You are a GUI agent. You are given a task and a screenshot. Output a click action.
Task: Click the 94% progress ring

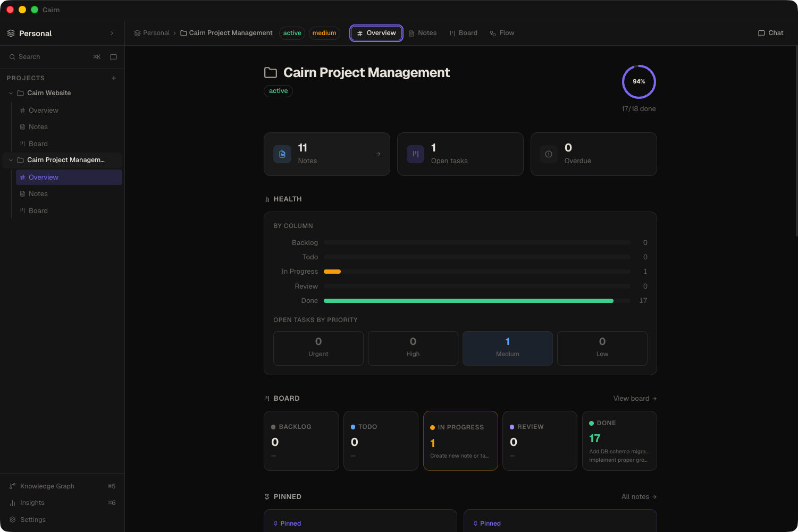click(x=639, y=82)
